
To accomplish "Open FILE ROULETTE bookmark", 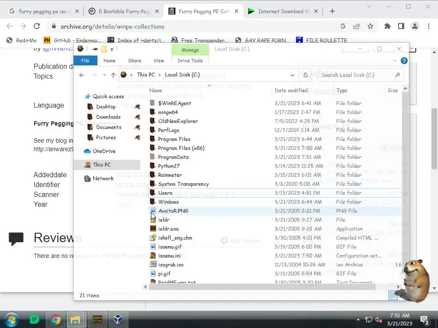I will tap(322, 40).
